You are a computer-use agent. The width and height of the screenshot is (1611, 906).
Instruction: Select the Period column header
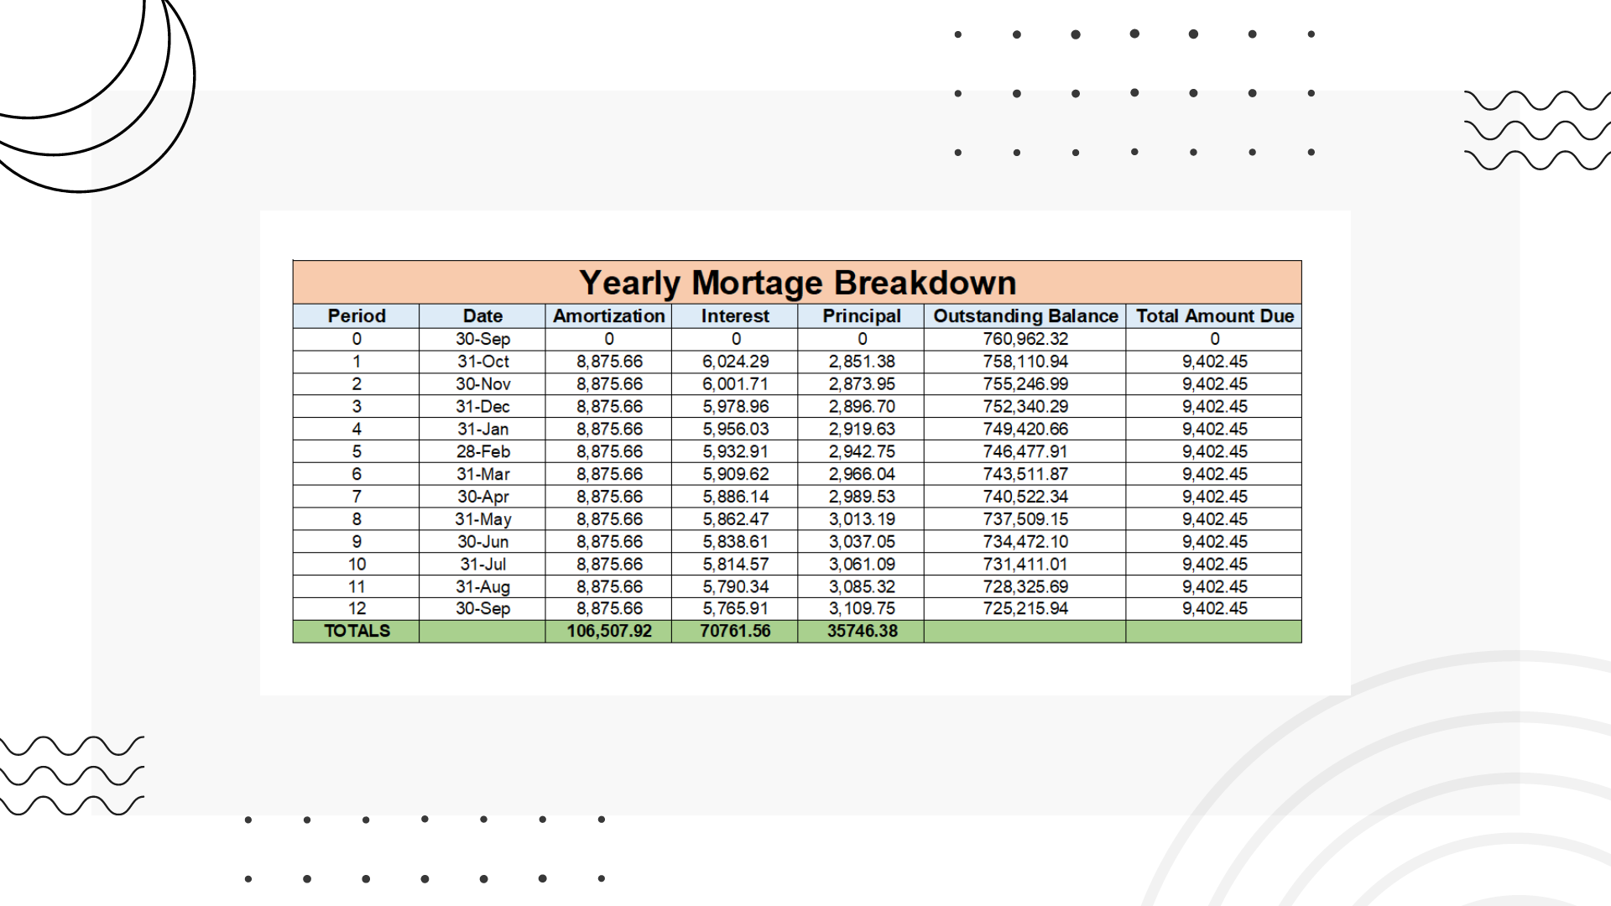356,316
